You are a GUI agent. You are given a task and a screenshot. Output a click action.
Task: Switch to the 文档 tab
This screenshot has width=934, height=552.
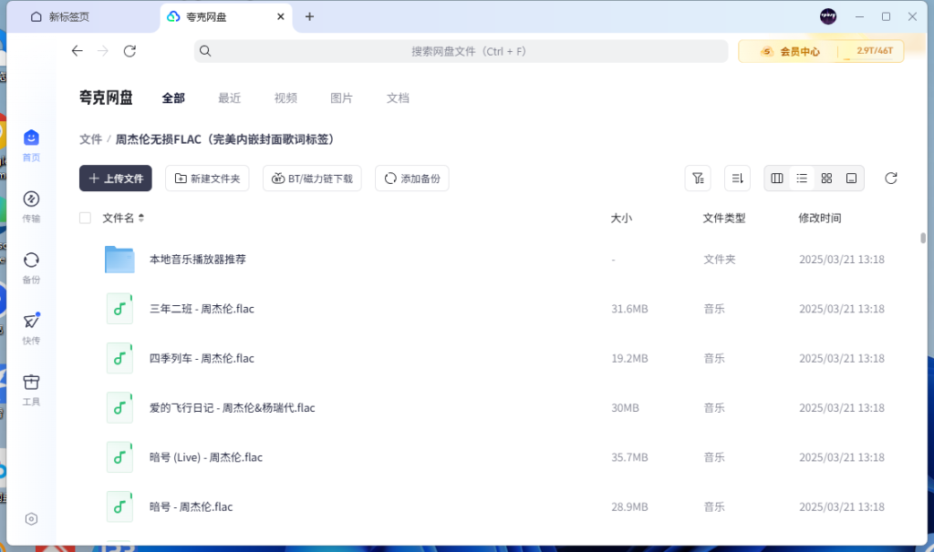pyautogui.click(x=398, y=98)
